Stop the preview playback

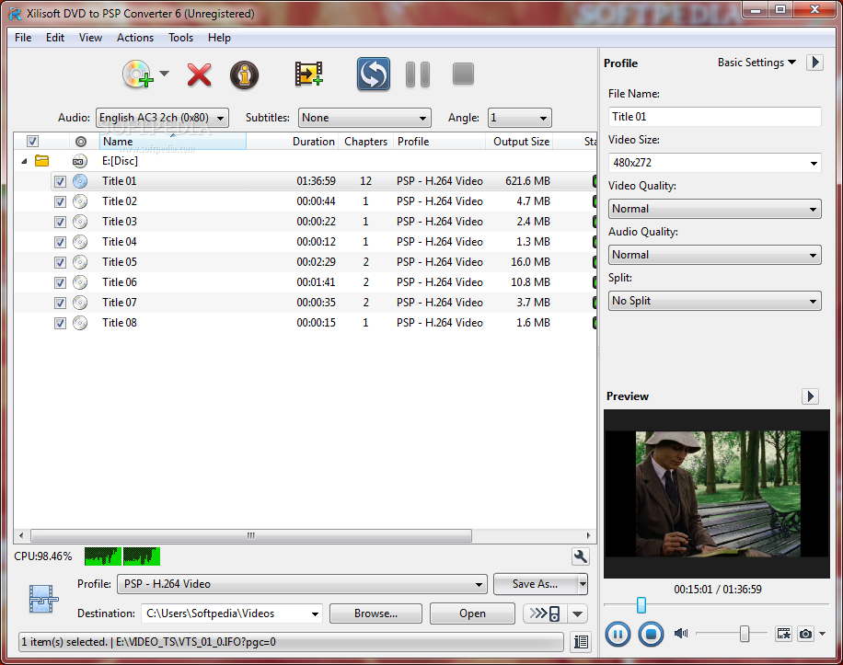(651, 635)
